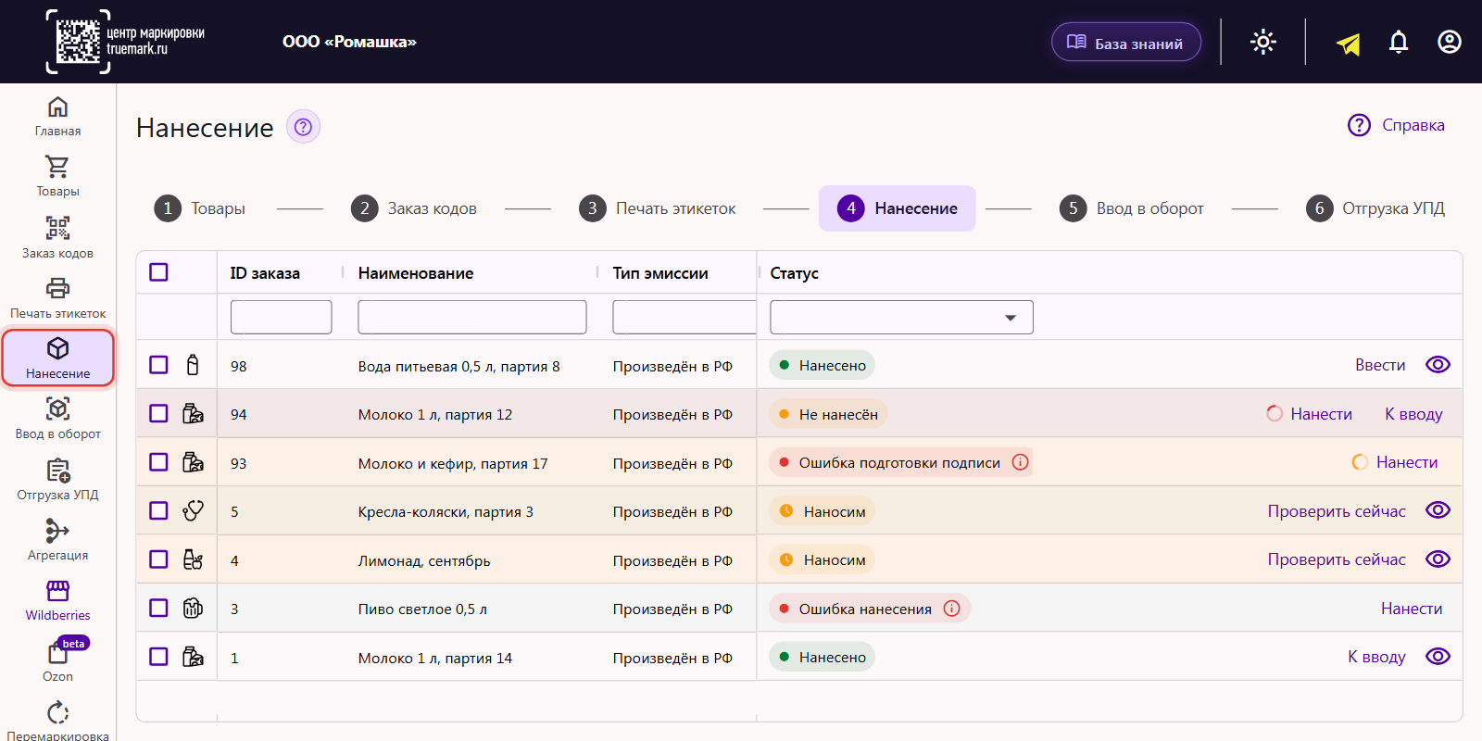The height and width of the screenshot is (741, 1482).
Task: Open user profile account icon
Action: coord(1450,42)
